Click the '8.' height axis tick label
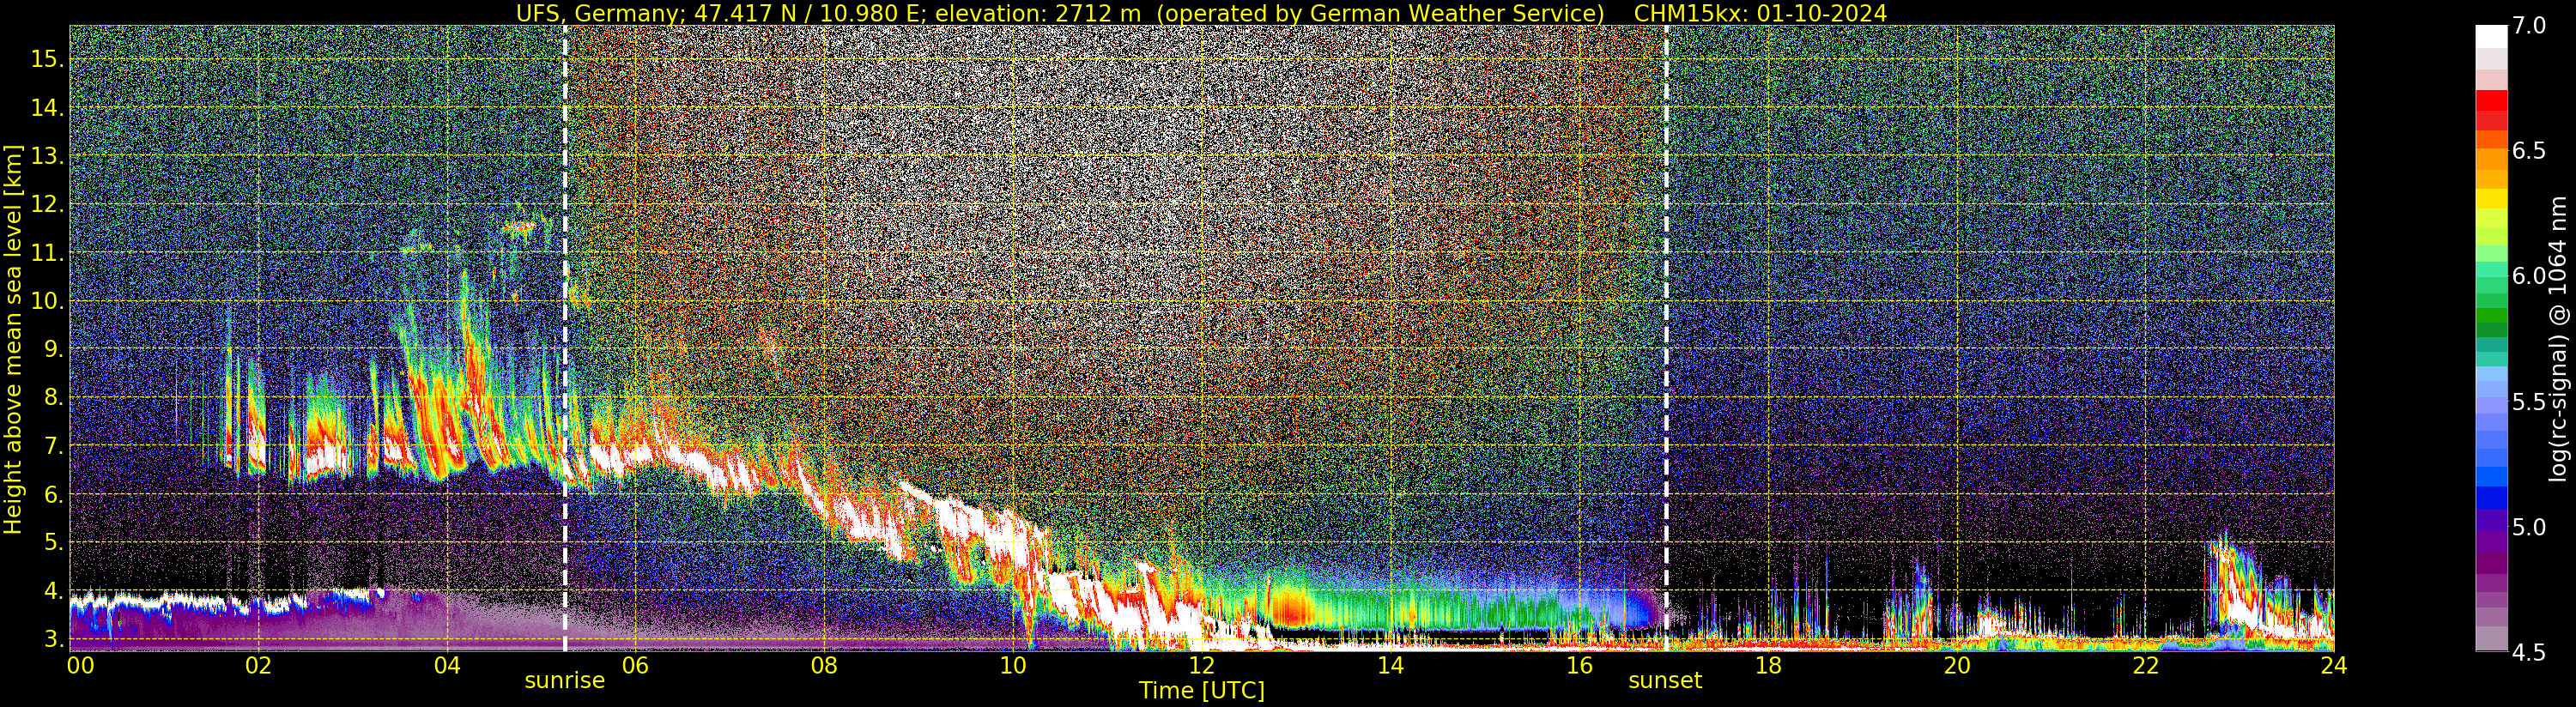 point(53,398)
